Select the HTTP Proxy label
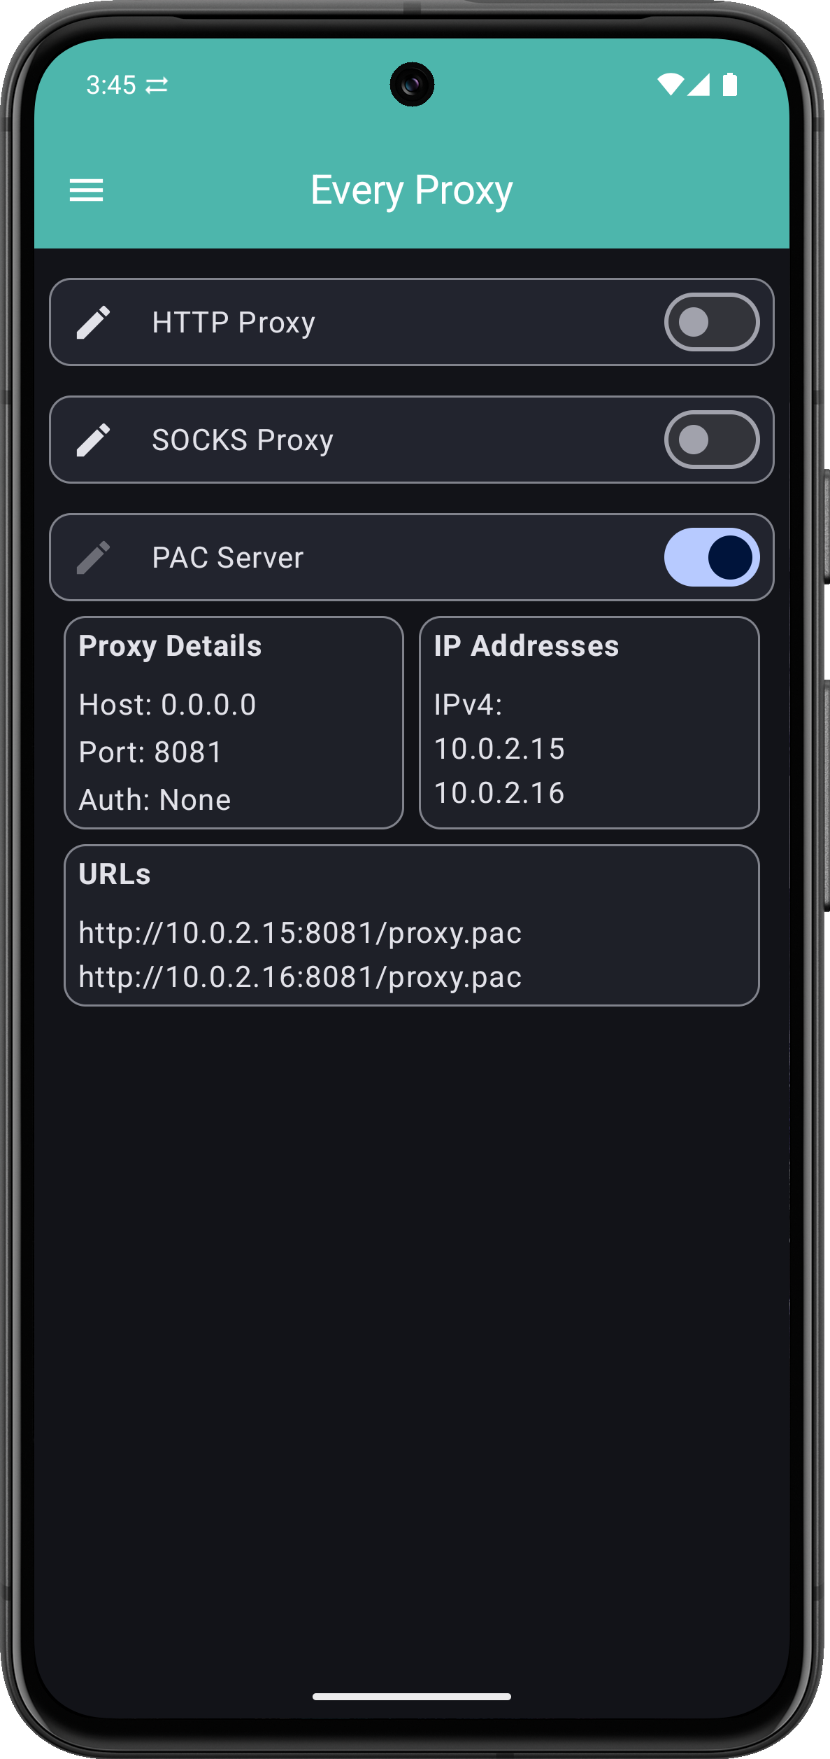The height and width of the screenshot is (1759, 830). tap(234, 323)
